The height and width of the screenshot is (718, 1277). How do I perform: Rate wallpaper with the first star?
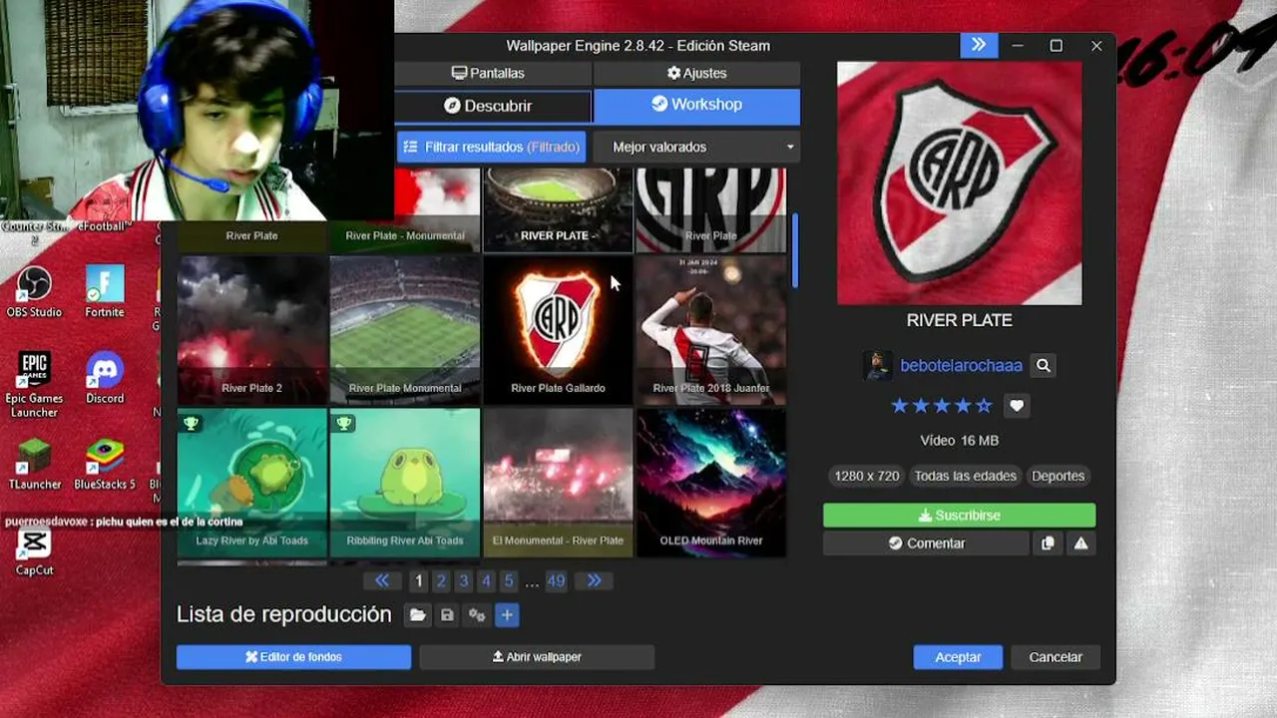900,406
